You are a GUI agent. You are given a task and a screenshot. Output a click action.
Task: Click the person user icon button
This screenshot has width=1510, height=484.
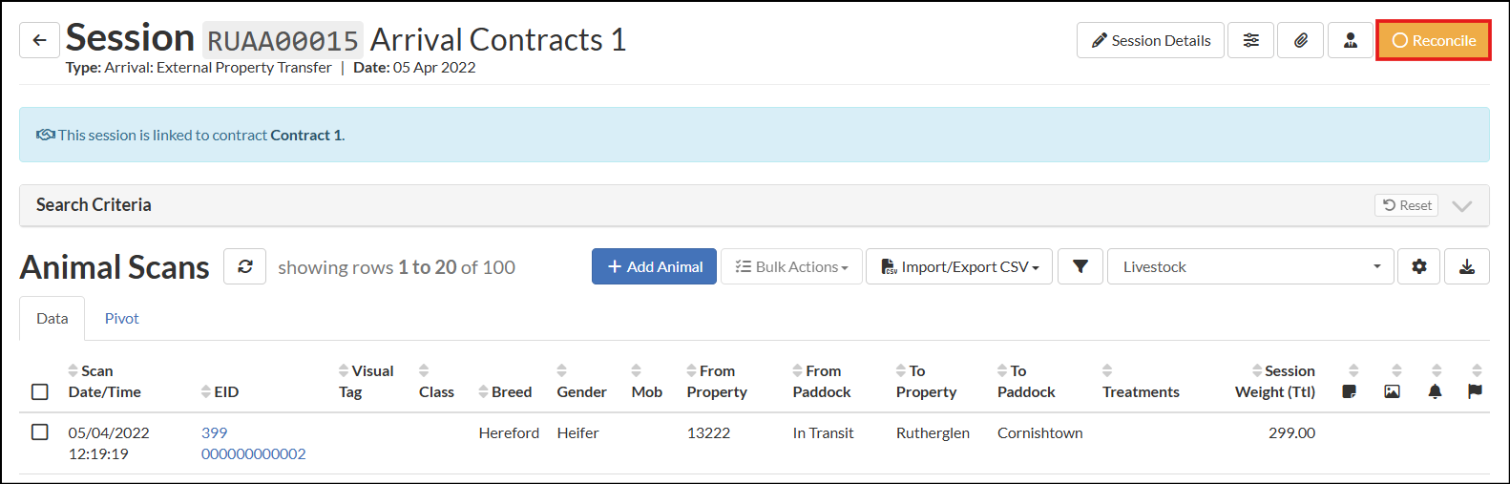pyautogui.click(x=1350, y=40)
